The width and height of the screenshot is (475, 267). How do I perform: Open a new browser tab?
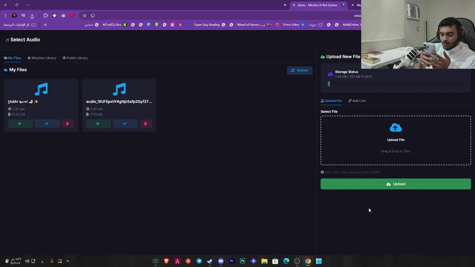285,5
